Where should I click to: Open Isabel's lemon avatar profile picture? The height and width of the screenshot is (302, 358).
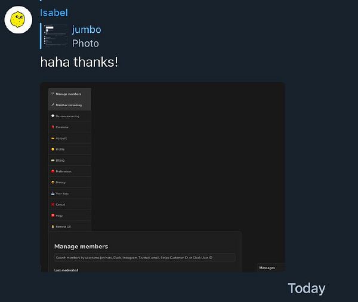[x=18, y=20]
